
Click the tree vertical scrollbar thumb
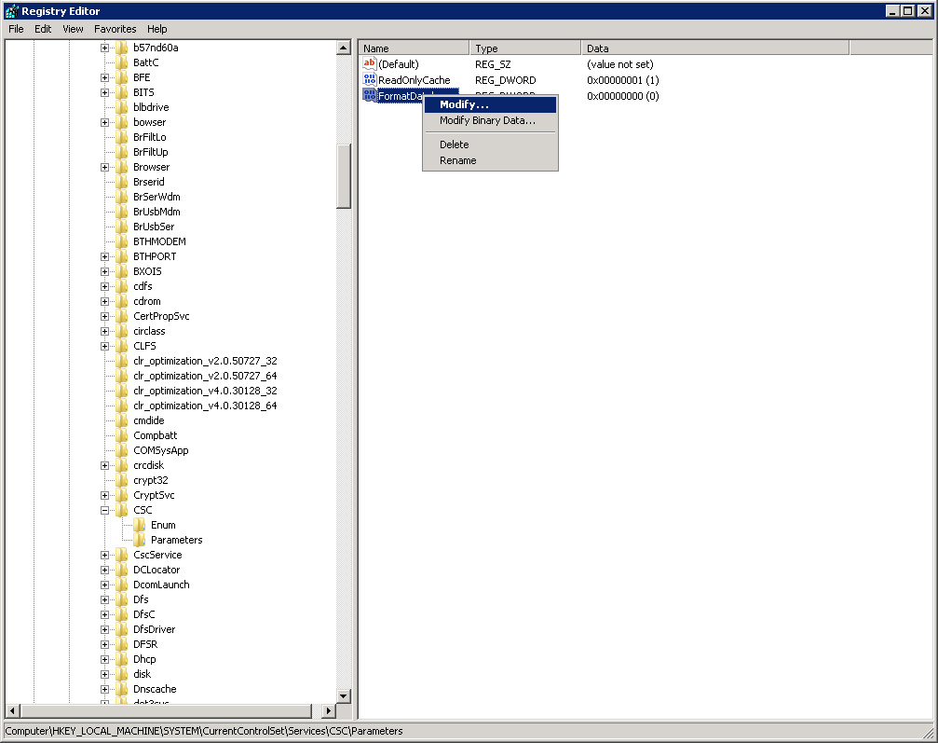click(344, 176)
